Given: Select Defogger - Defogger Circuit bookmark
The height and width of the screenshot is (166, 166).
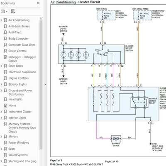Looking at the screenshot, I should (22, 59).
